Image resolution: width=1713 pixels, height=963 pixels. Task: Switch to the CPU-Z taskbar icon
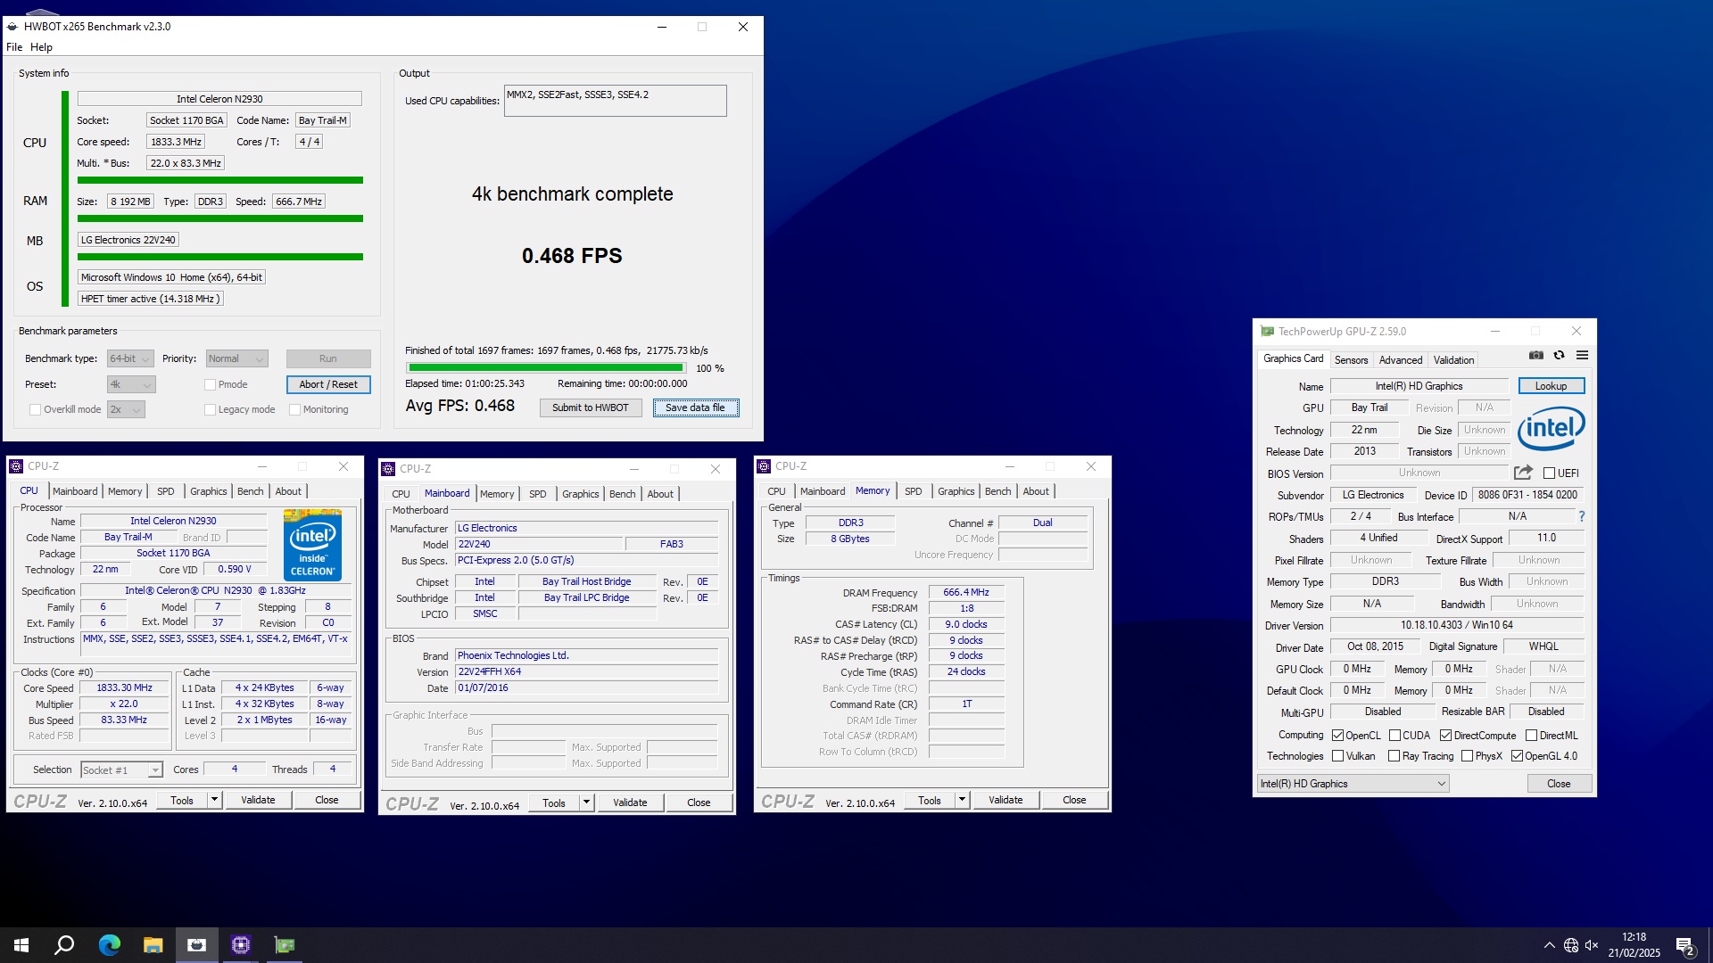point(240,945)
